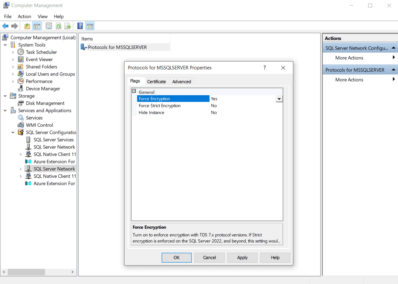The width and height of the screenshot is (398, 284).
Task: Click the Export List toolbar icon
Action: (x=67, y=26)
